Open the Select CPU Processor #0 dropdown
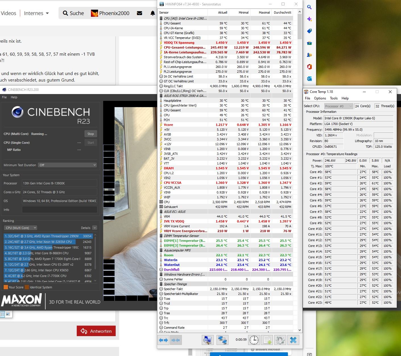The height and width of the screenshot is (356, 401). (x=338, y=106)
